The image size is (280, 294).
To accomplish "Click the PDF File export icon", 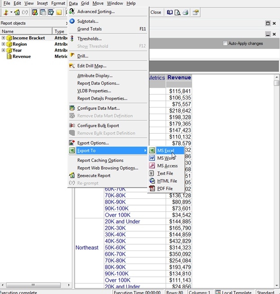I will tap(152, 189).
